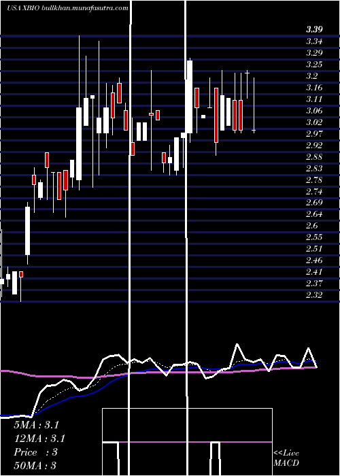
Task: Click the 2.88 price level label
Action: pos(314,157)
